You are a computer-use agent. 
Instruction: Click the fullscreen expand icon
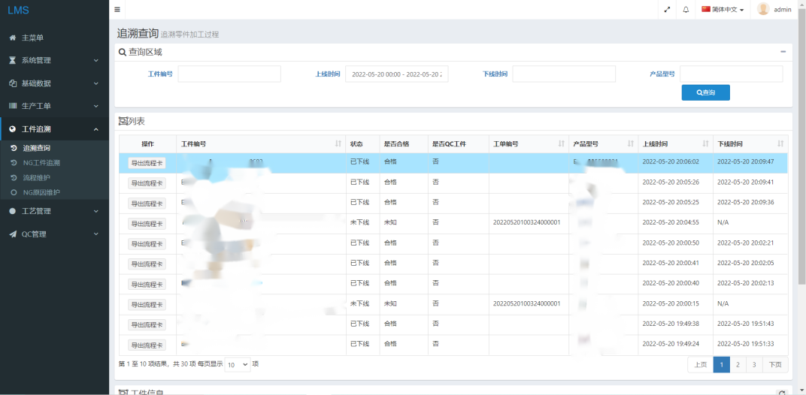point(667,10)
